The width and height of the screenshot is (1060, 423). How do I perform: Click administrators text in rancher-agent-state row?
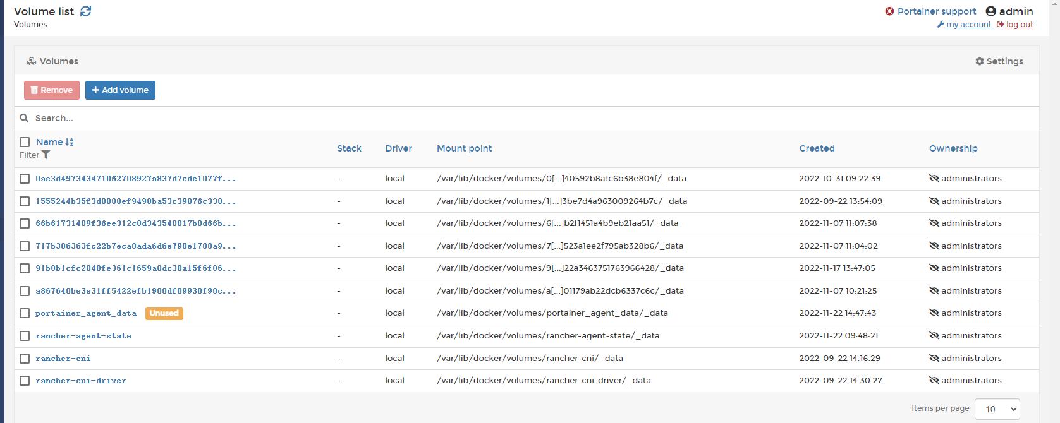click(x=972, y=336)
